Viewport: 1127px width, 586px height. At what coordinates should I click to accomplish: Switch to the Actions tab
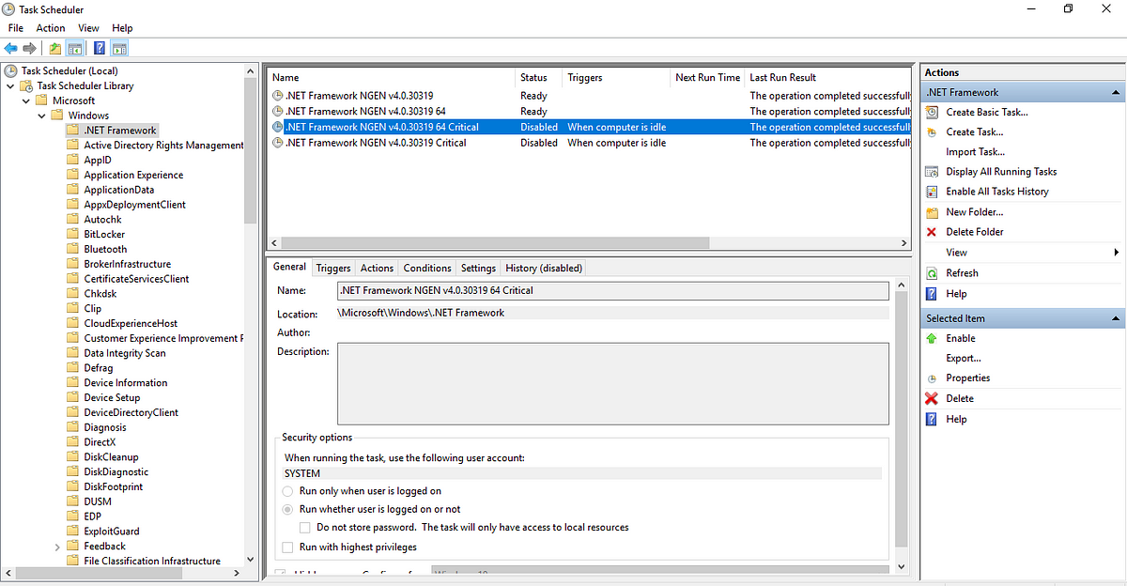pos(377,269)
